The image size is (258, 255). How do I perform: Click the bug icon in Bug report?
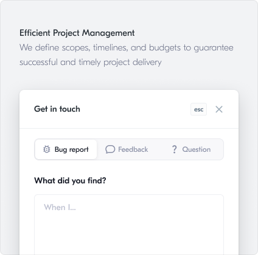pos(47,149)
